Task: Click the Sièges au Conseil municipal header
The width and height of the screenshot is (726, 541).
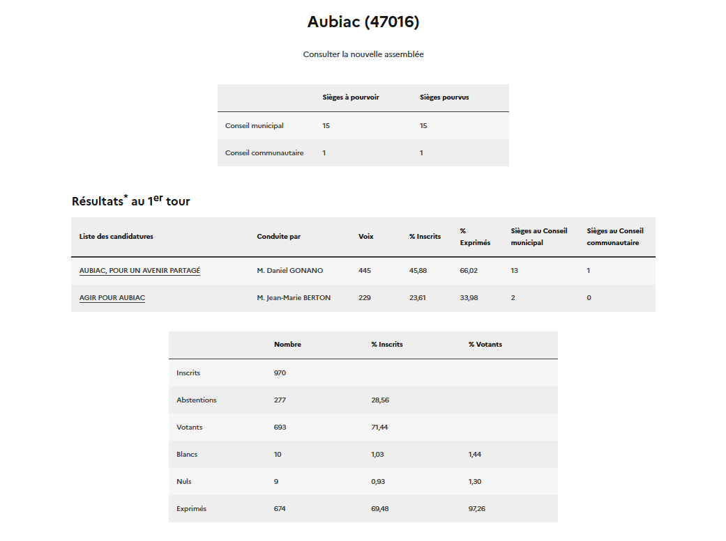Action: [x=538, y=236]
